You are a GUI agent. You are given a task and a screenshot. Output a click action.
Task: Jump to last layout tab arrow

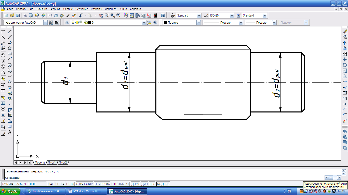click(x=30, y=162)
